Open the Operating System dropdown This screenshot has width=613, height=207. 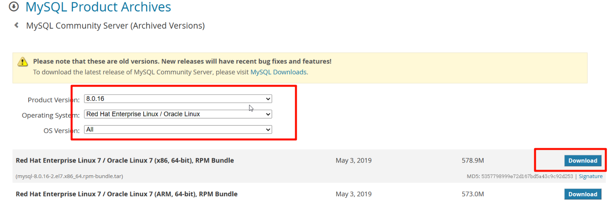[178, 114]
